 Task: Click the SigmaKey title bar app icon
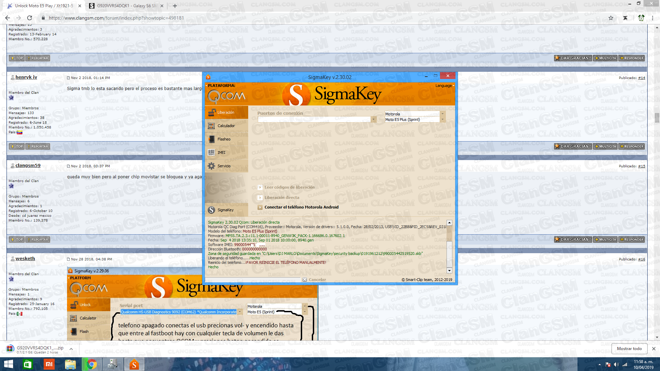click(x=208, y=77)
